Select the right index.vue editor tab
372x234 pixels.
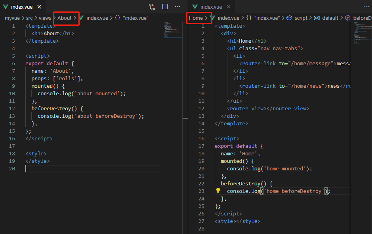click(212, 7)
